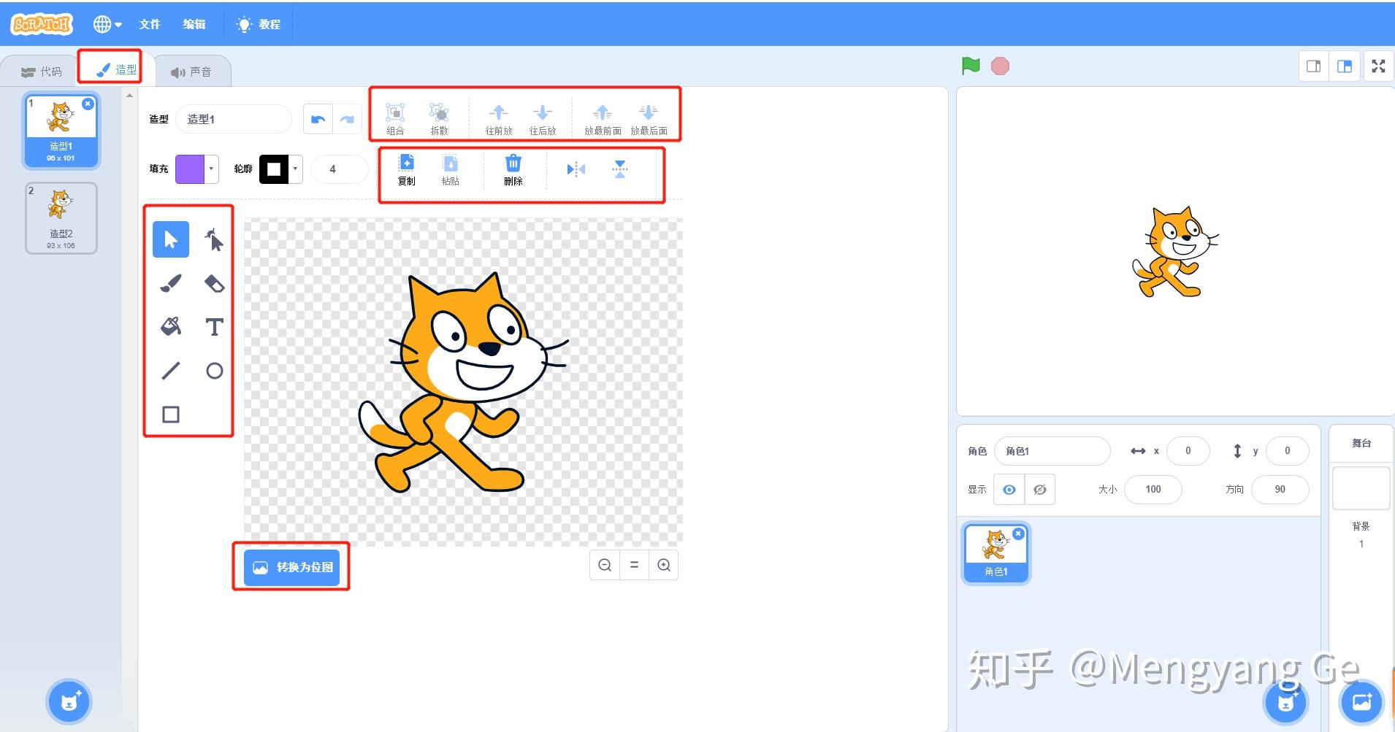Click the x position field
Screen dimensions: 1395x732
point(1188,451)
